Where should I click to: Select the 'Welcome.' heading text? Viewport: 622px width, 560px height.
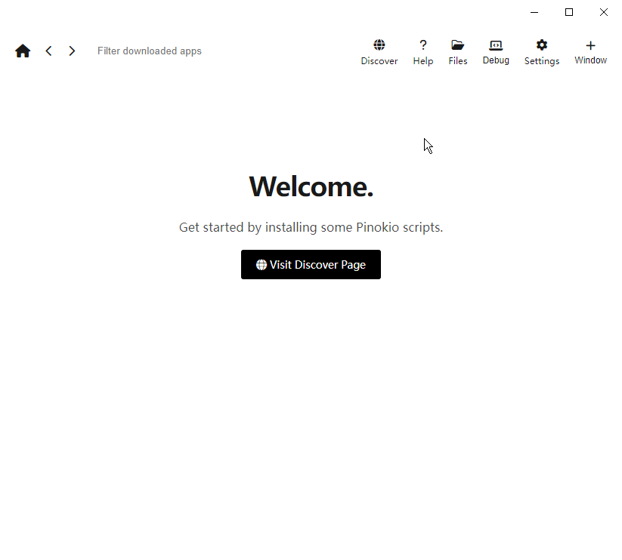tap(311, 186)
